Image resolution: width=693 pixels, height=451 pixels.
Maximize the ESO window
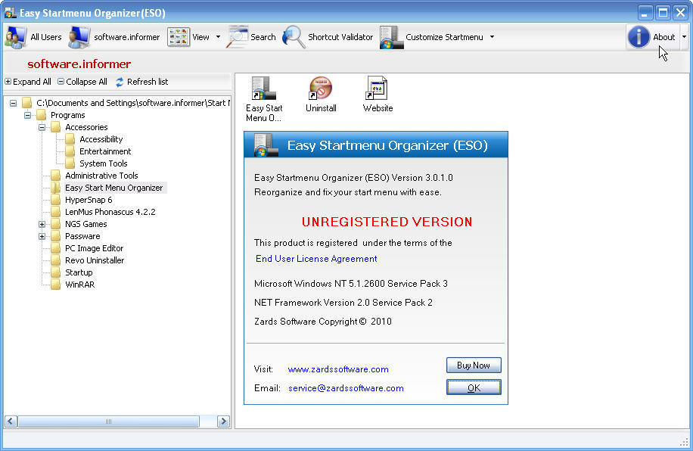tap(663, 12)
